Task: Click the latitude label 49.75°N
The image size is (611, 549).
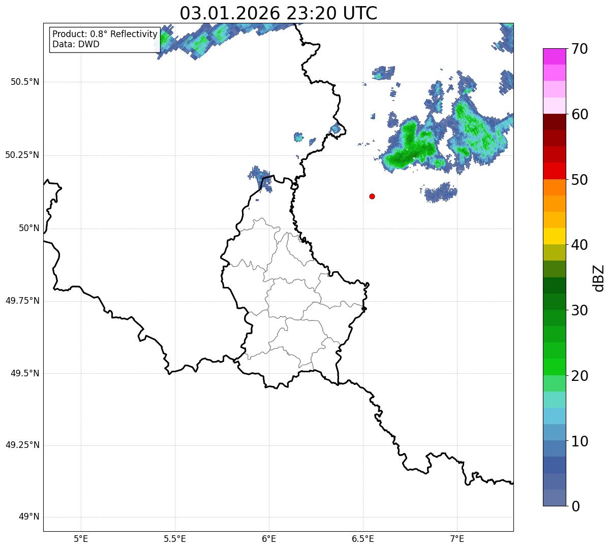Action: (x=22, y=301)
